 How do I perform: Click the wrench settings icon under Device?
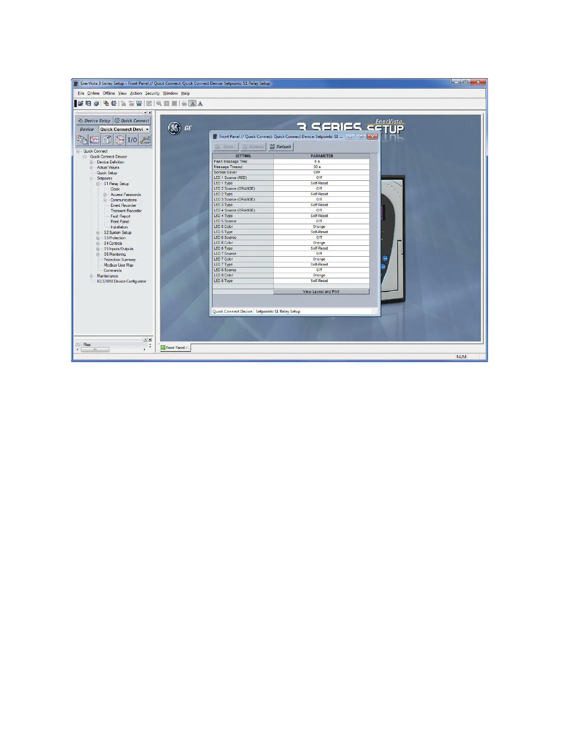point(145,140)
